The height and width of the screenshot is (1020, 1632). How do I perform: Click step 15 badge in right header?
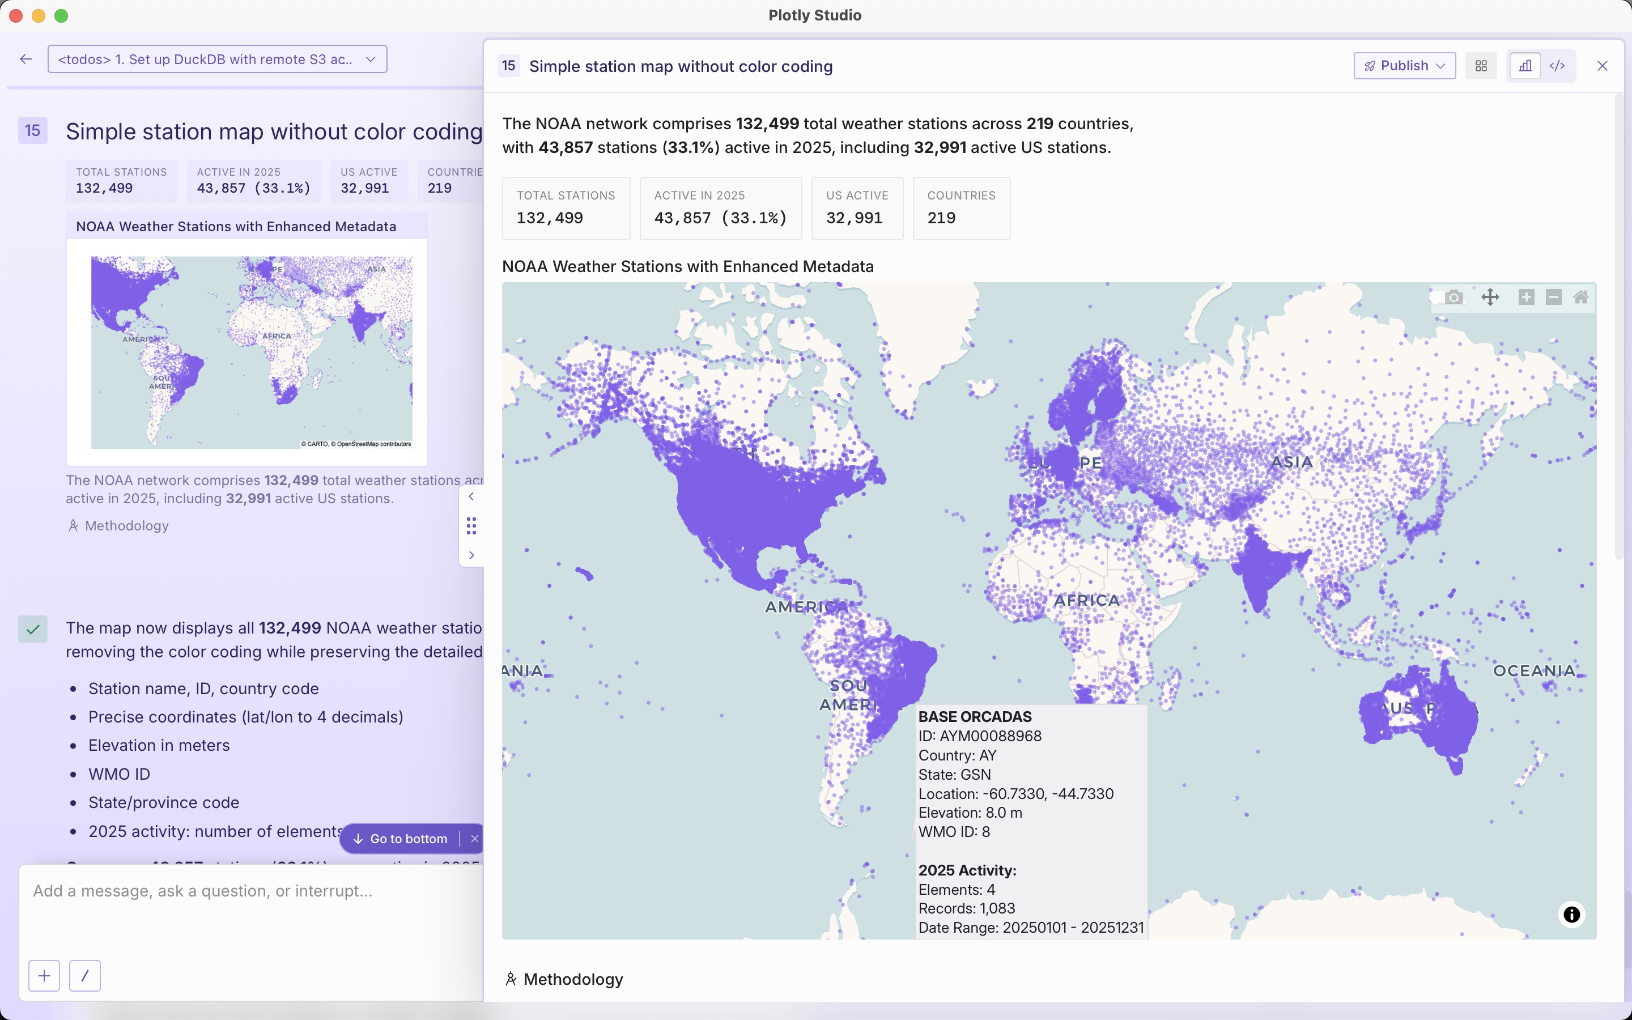(508, 65)
